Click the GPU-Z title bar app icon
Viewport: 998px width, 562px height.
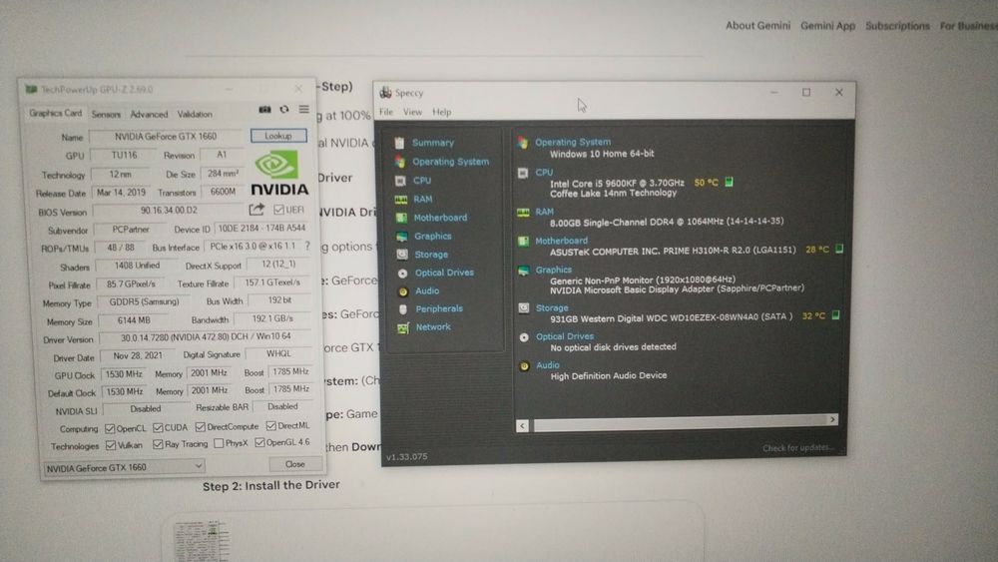coord(31,89)
